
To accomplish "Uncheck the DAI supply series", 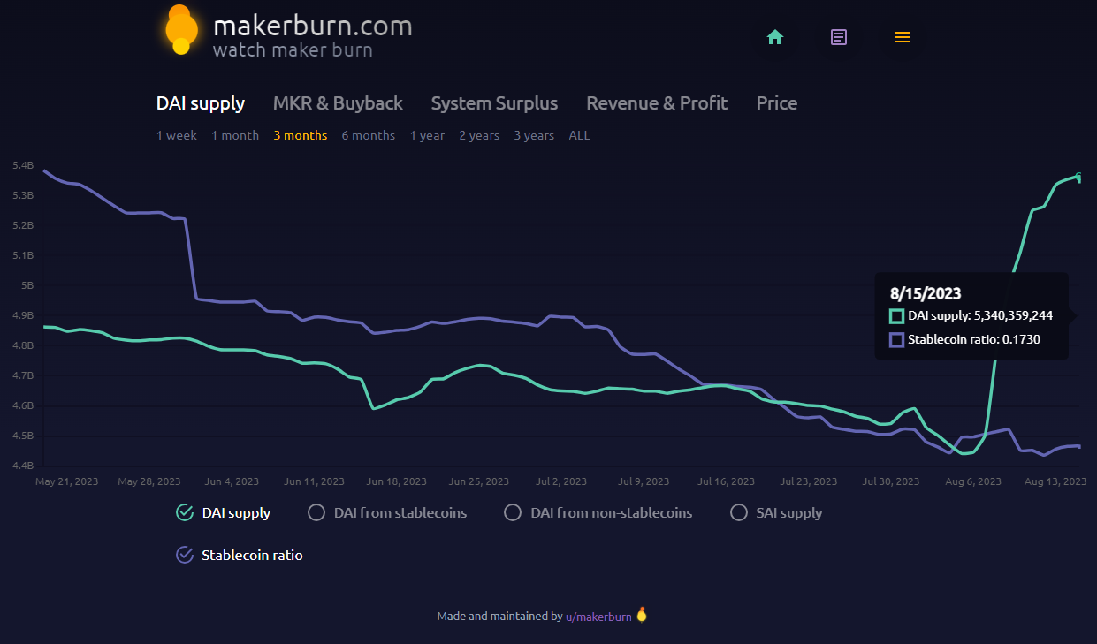I will 185,512.
